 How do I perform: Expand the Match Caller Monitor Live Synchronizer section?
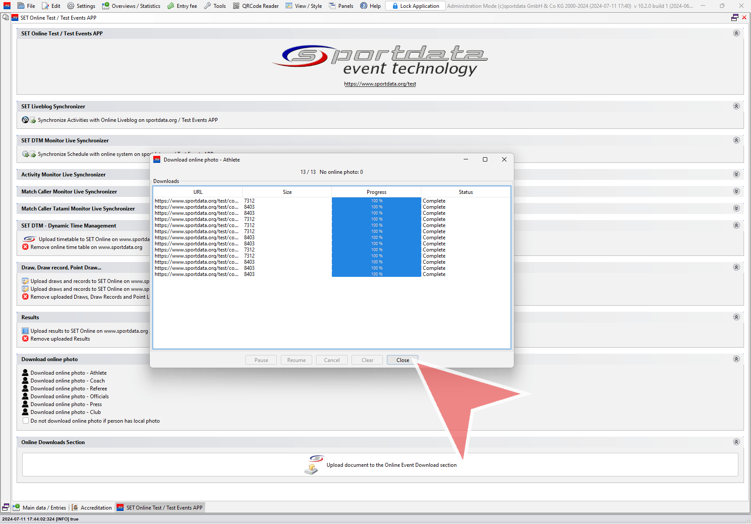click(736, 191)
